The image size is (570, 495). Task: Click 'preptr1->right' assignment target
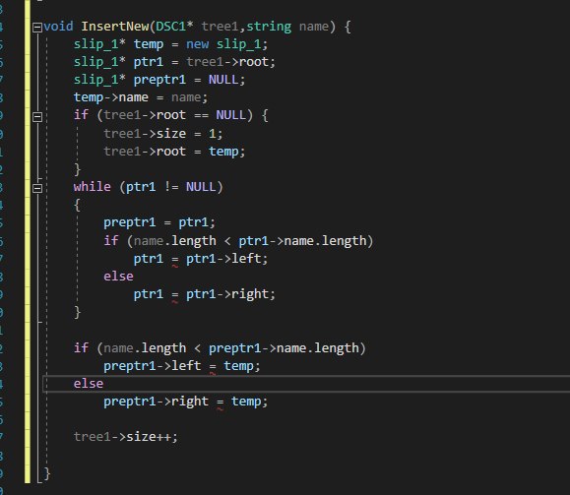pyautogui.click(x=156, y=402)
